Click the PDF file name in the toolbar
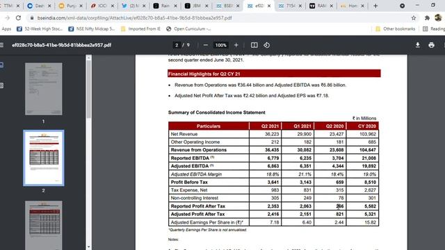 point(62,45)
